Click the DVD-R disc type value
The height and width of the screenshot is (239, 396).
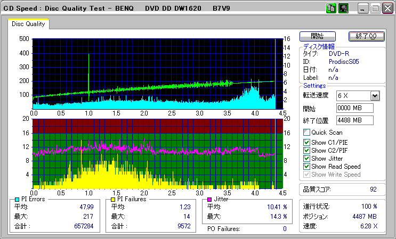[339, 53]
